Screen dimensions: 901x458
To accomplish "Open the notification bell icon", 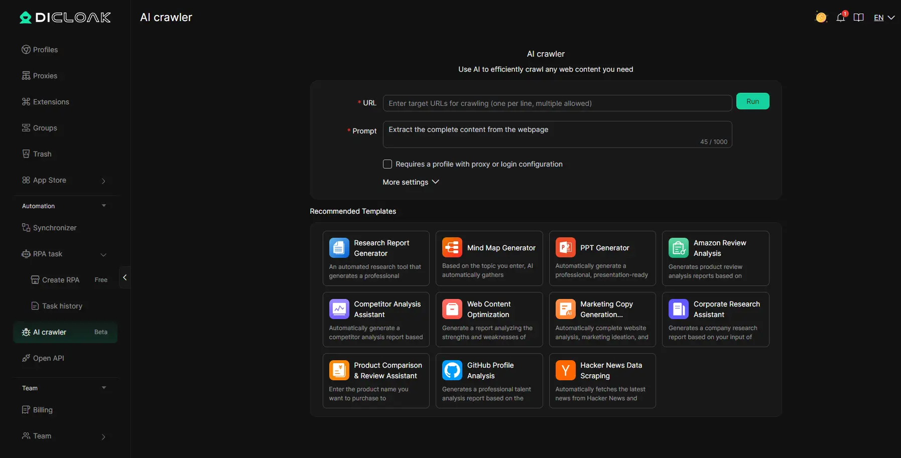I will tap(841, 18).
